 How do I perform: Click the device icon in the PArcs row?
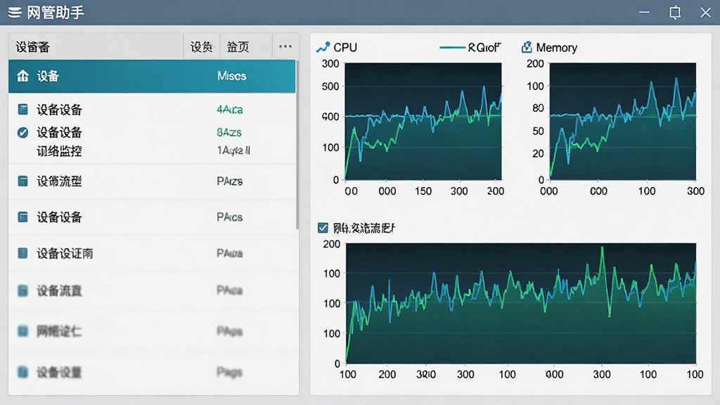click(22, 217)
